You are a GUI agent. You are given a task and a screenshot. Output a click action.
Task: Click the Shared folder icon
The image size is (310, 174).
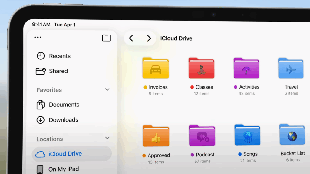tap(41, 71)
